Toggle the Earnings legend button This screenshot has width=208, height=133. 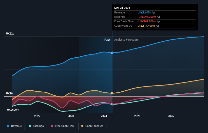click(x=36, y=126)
